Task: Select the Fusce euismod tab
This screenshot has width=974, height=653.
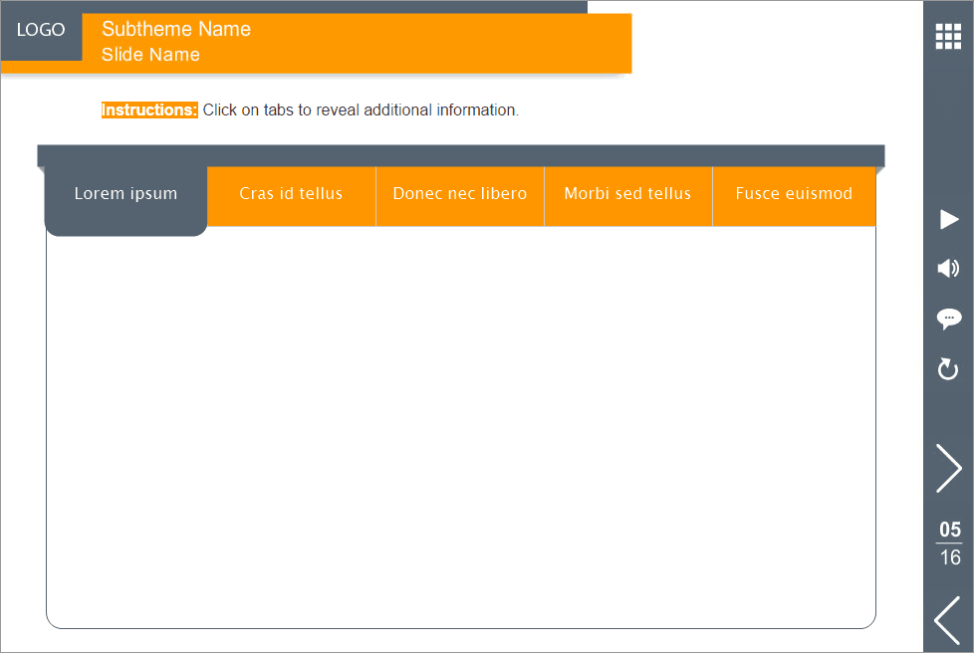Action: click(x=793, y=193)
